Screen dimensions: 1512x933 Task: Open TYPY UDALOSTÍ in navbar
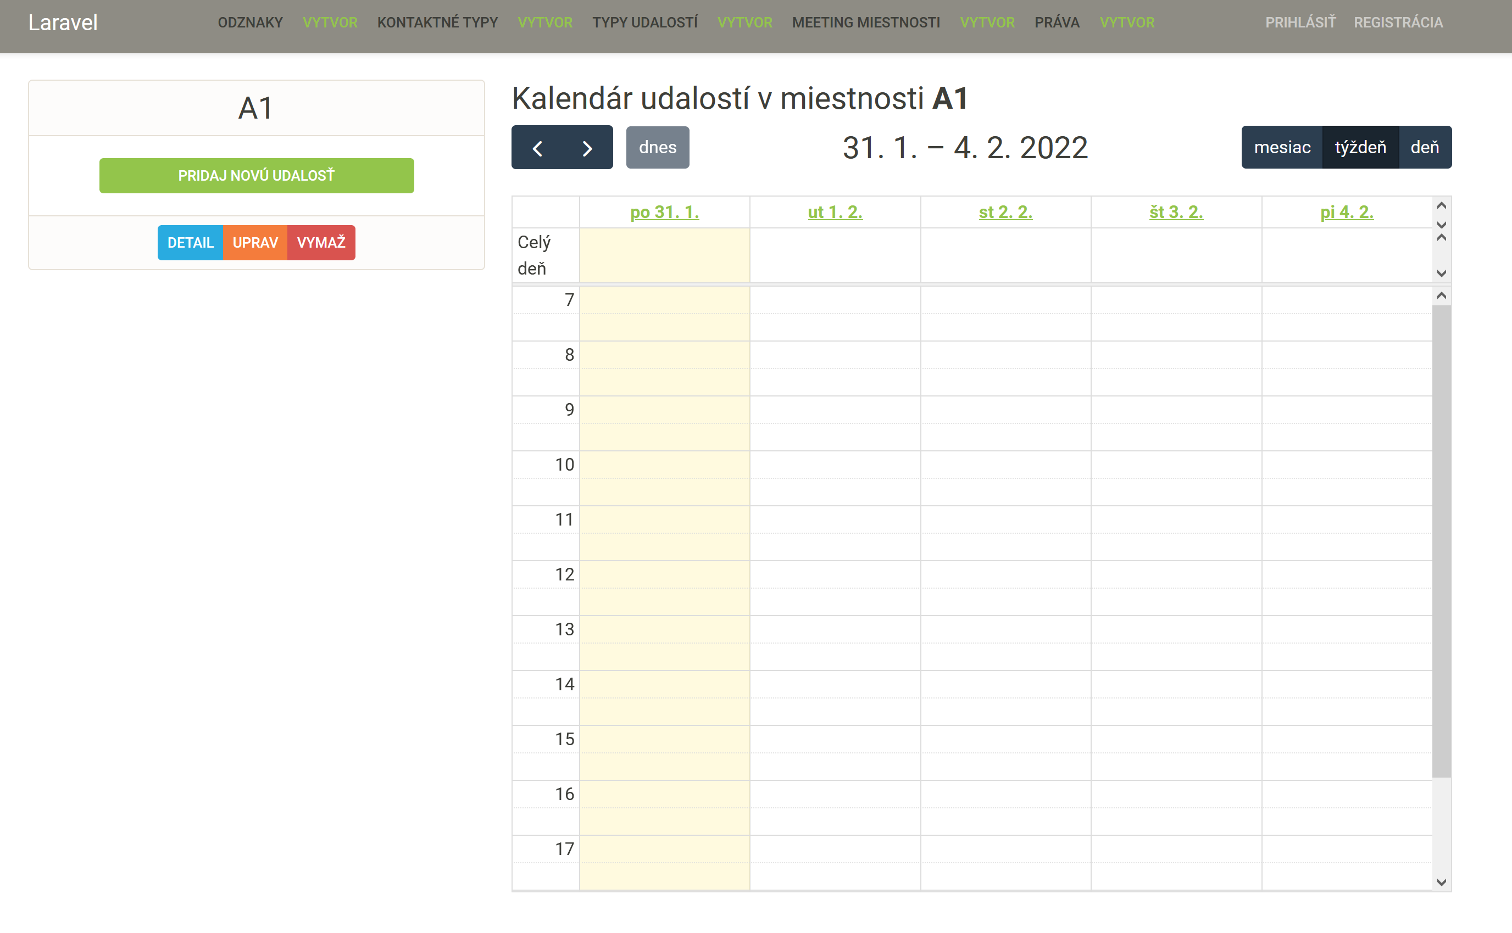(644, 23)
